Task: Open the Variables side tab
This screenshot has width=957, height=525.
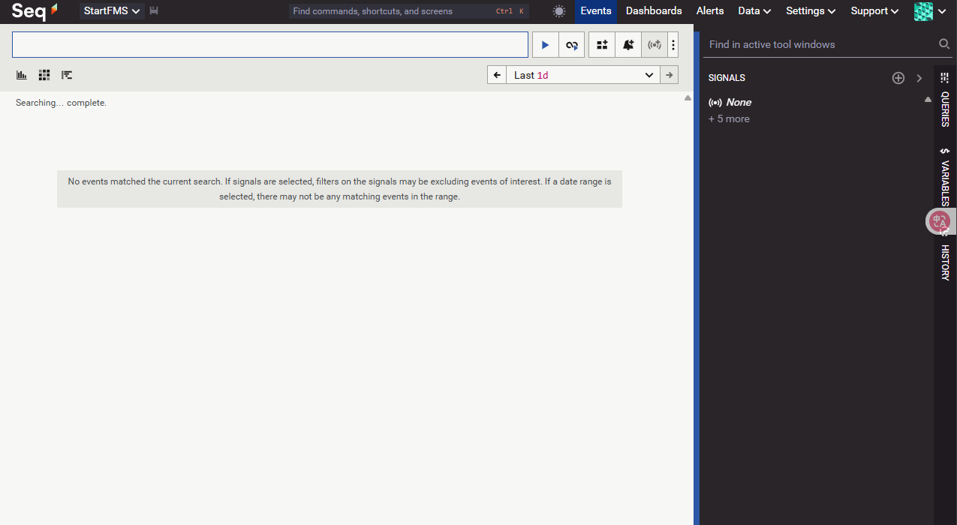Action: (x=945, y=176)
